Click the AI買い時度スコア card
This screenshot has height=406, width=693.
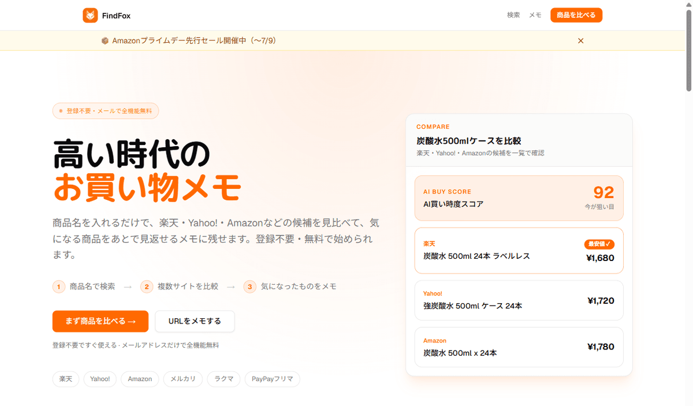click(519, 198)
